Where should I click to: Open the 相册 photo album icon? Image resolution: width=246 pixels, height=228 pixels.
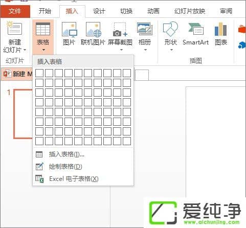pyautogui.click(x=145, y=29)
